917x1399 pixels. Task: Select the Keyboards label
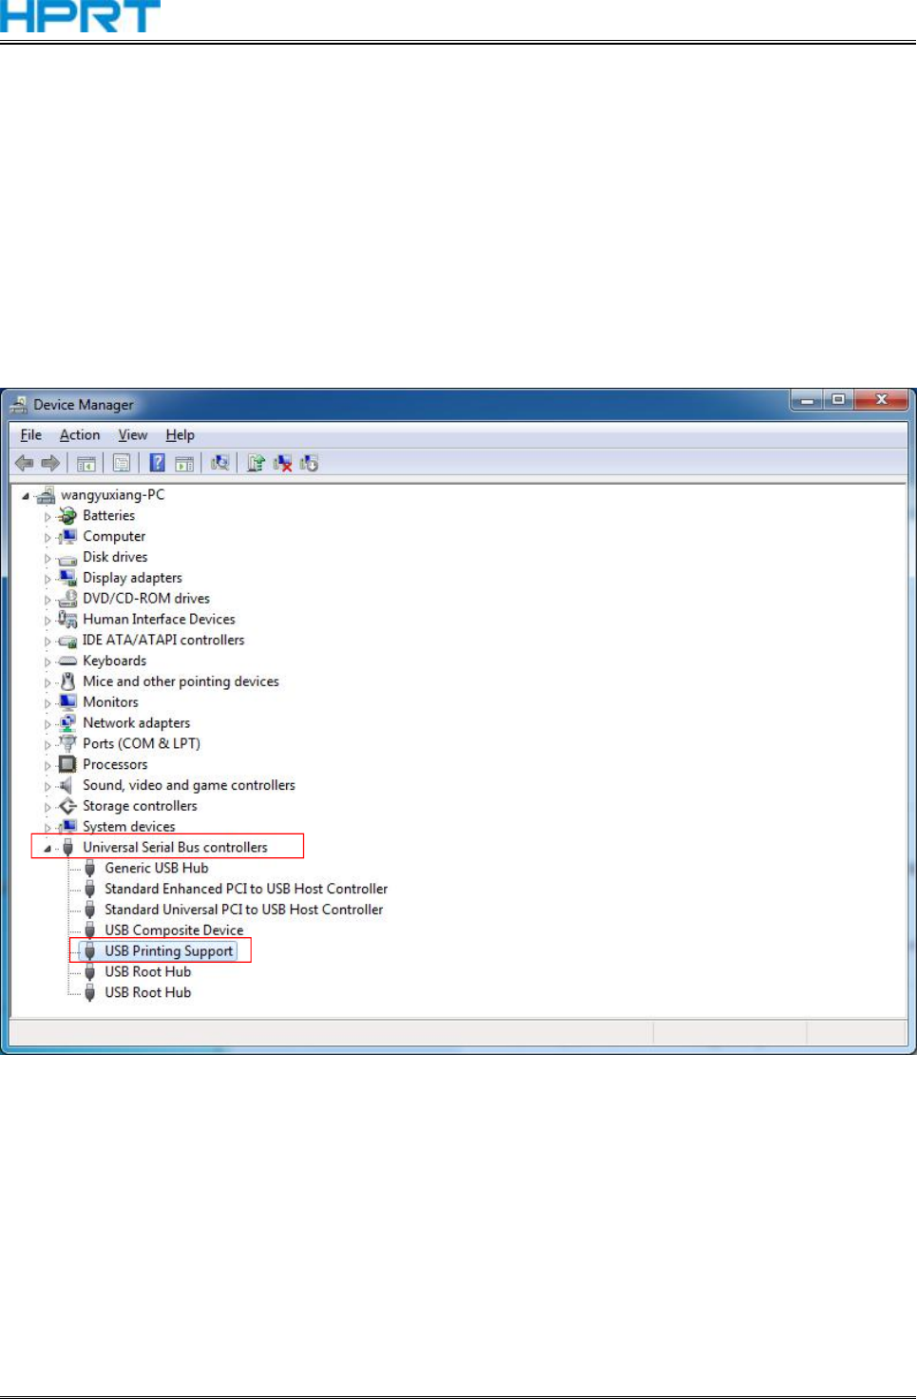pyautogui.click(x=114, y=661)
